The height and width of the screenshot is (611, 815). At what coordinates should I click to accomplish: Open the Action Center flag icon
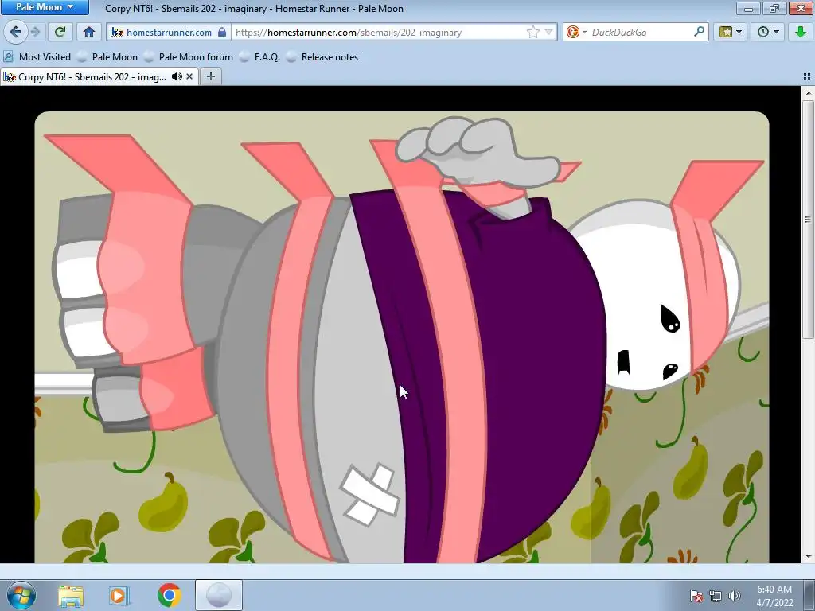[x=696, y=595]
